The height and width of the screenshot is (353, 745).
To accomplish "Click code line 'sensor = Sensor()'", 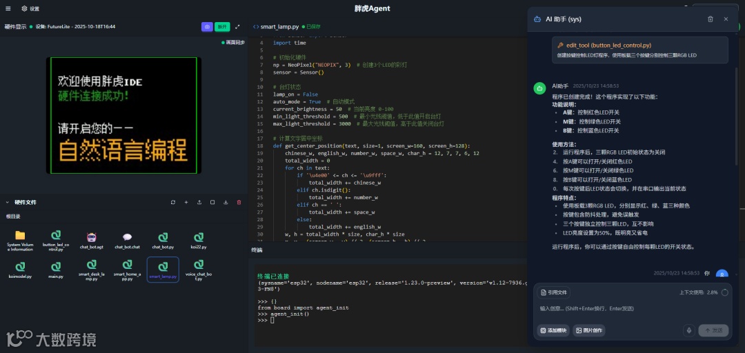I will (x=299, y=72).
